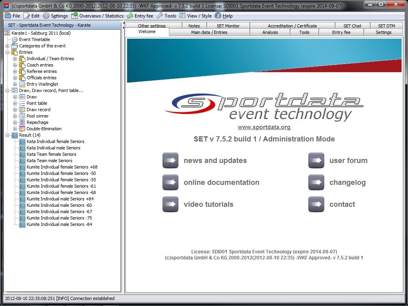The width and height of the screenshot is (408, 306).
Task: Click the Referee entries folder icon
Action: (22, 72)
